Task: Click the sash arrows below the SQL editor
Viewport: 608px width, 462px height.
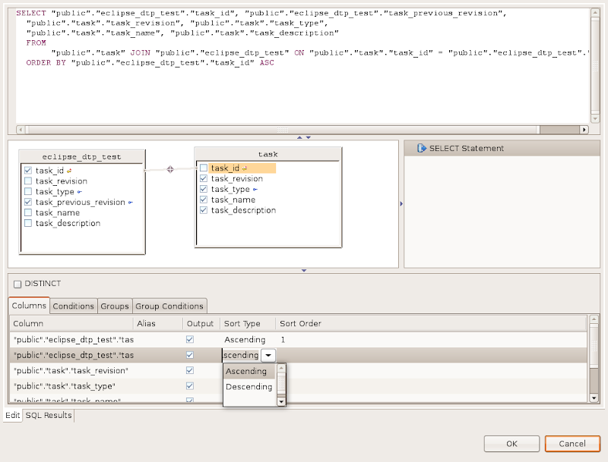Action: coord(304,137)
